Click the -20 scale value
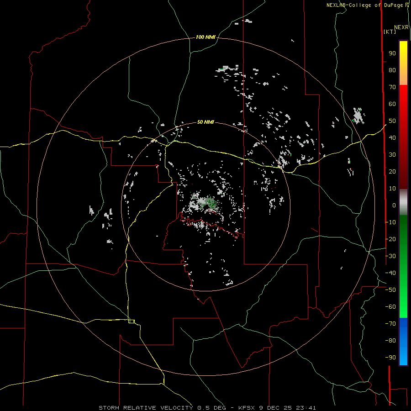411x411 pixels. pyautogui.click(x=390, y=239)
